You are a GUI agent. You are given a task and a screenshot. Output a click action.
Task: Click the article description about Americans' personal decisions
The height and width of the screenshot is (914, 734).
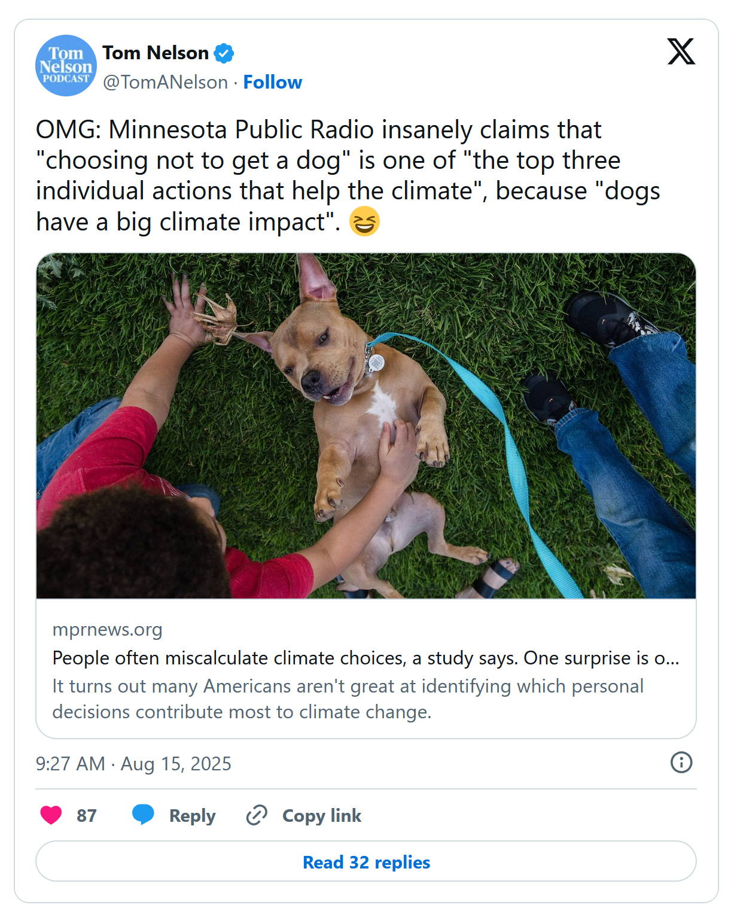click(348, 699)
